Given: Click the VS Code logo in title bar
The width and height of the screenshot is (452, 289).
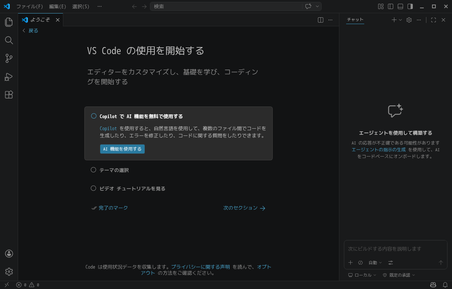Looking at the screenshot, I should pos(6,6).
